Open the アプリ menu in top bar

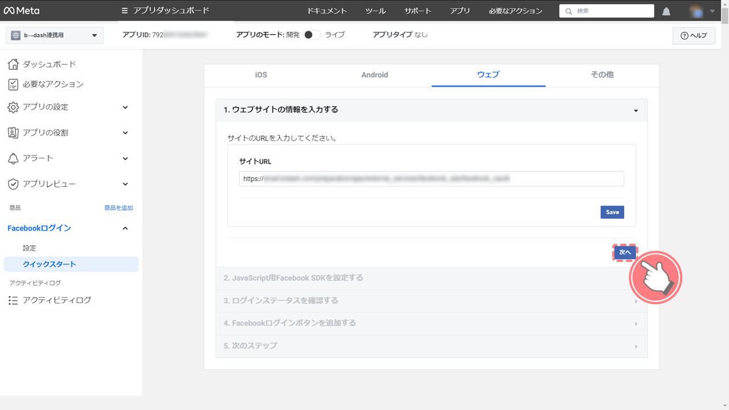coord(460,11)
